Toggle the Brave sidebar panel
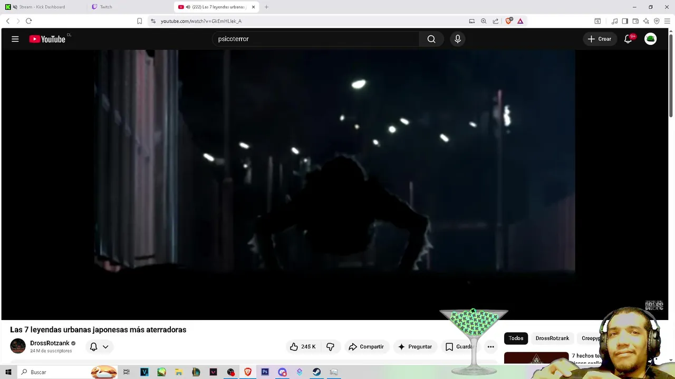 point(625,21)
